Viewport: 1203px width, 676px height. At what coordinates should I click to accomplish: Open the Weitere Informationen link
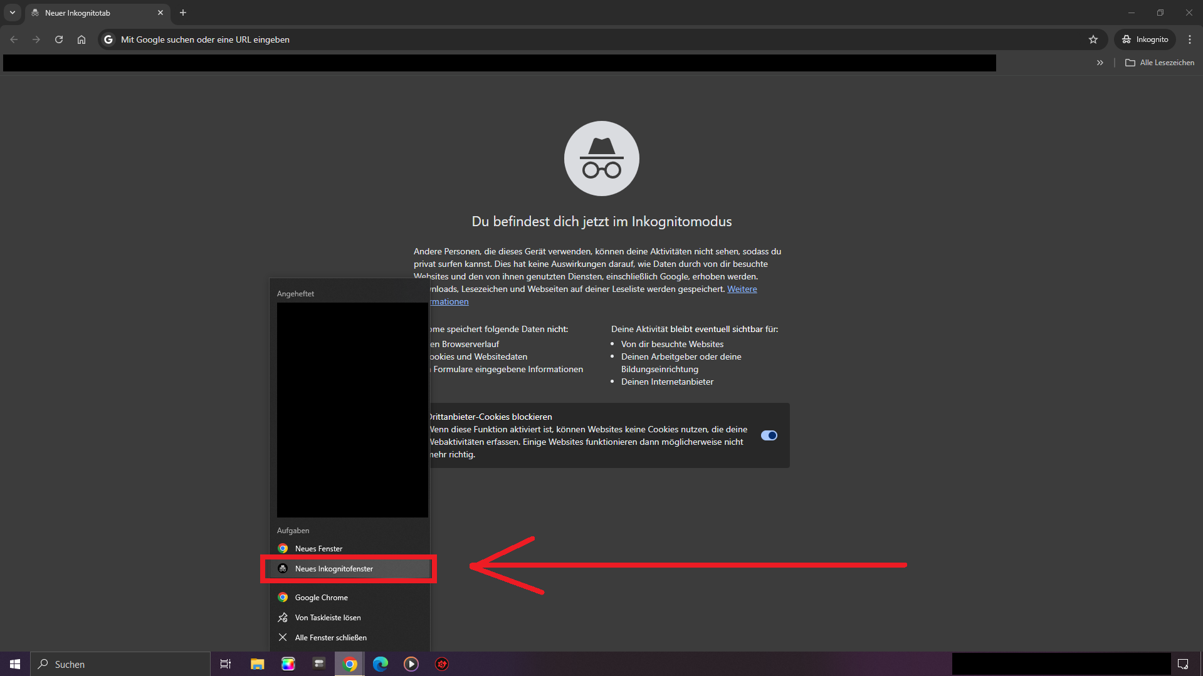point(742,289)
